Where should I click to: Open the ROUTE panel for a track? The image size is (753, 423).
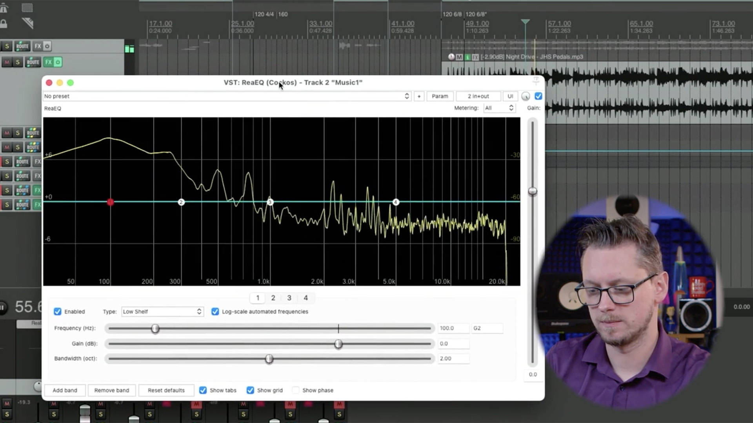pos(33,62)
